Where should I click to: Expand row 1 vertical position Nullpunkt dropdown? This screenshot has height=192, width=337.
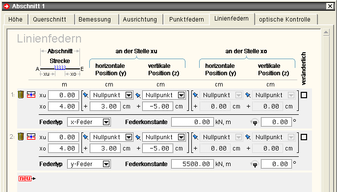pyautogui.click(x=181, y=95)
